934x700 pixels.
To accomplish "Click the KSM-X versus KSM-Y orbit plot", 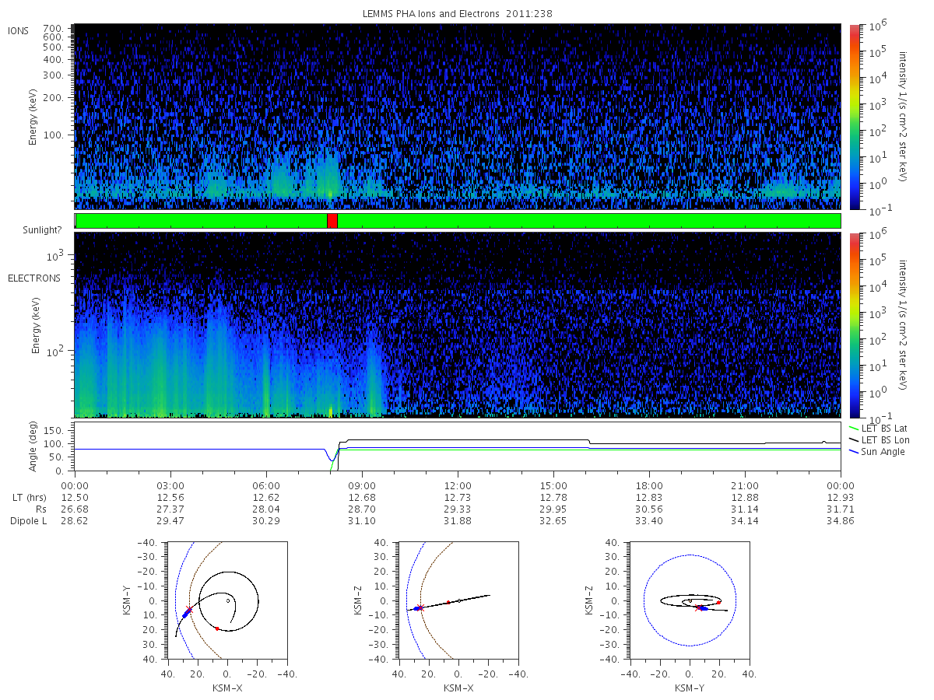I will pos(226,600).
